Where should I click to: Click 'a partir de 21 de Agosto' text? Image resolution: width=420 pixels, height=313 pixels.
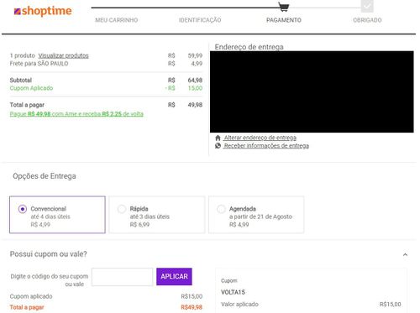(x=260, y=216)
